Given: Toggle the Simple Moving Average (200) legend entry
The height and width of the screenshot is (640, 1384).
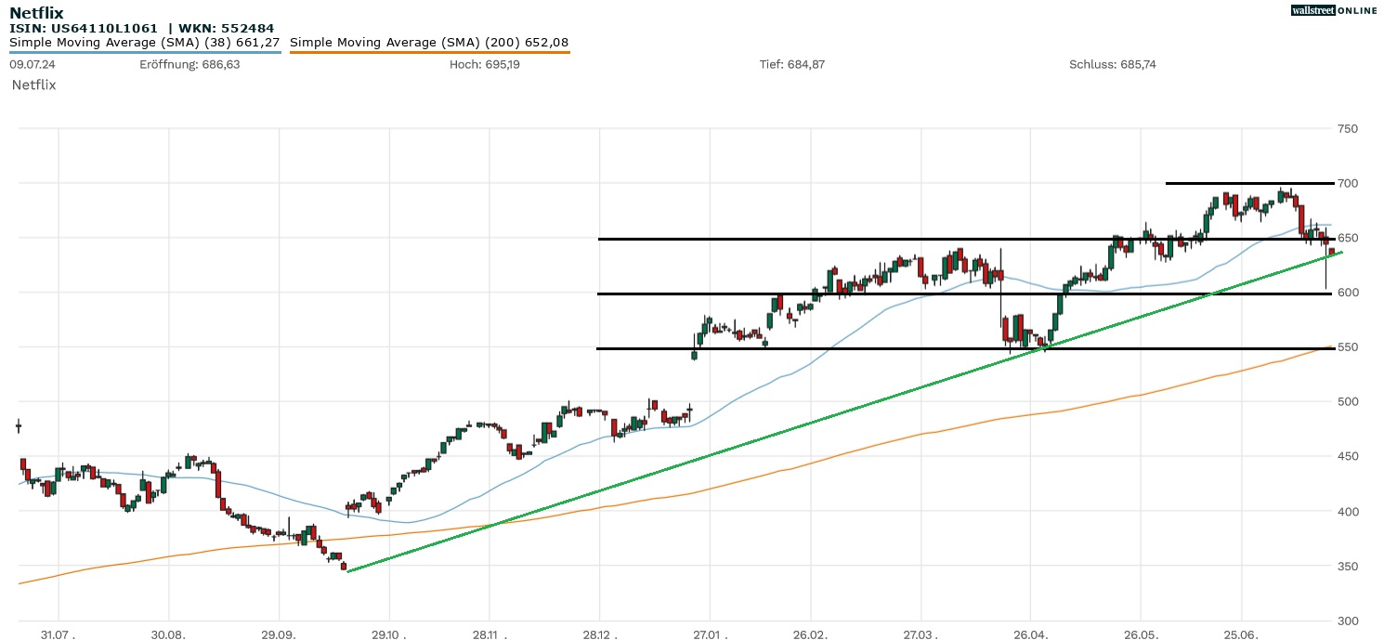Looking at the screenshot, I should (x=429, y=42).
